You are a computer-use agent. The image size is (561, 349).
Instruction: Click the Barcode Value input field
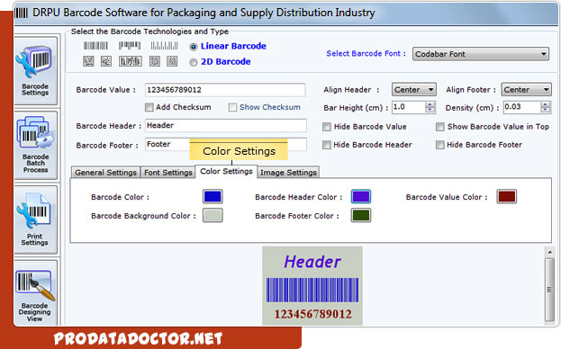click(225, 90)
